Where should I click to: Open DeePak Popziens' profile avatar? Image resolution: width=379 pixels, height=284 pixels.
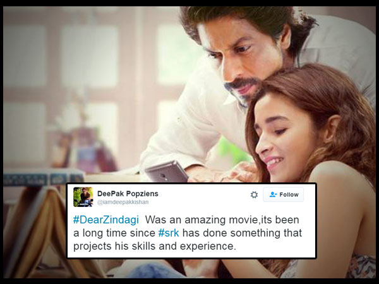click(x=83, y=197)
